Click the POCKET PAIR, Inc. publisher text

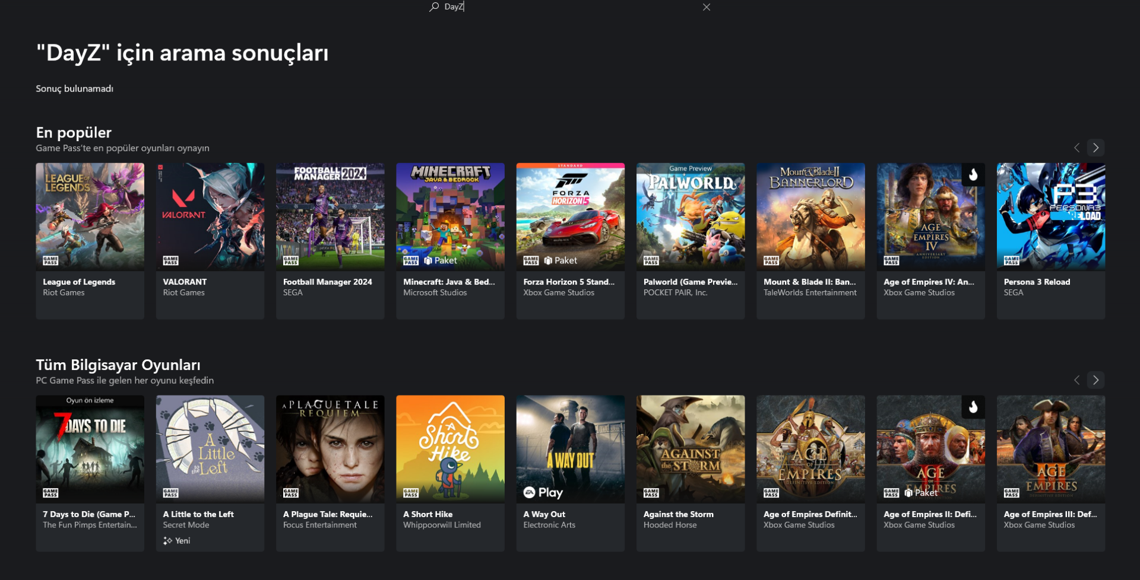(676, 293)
